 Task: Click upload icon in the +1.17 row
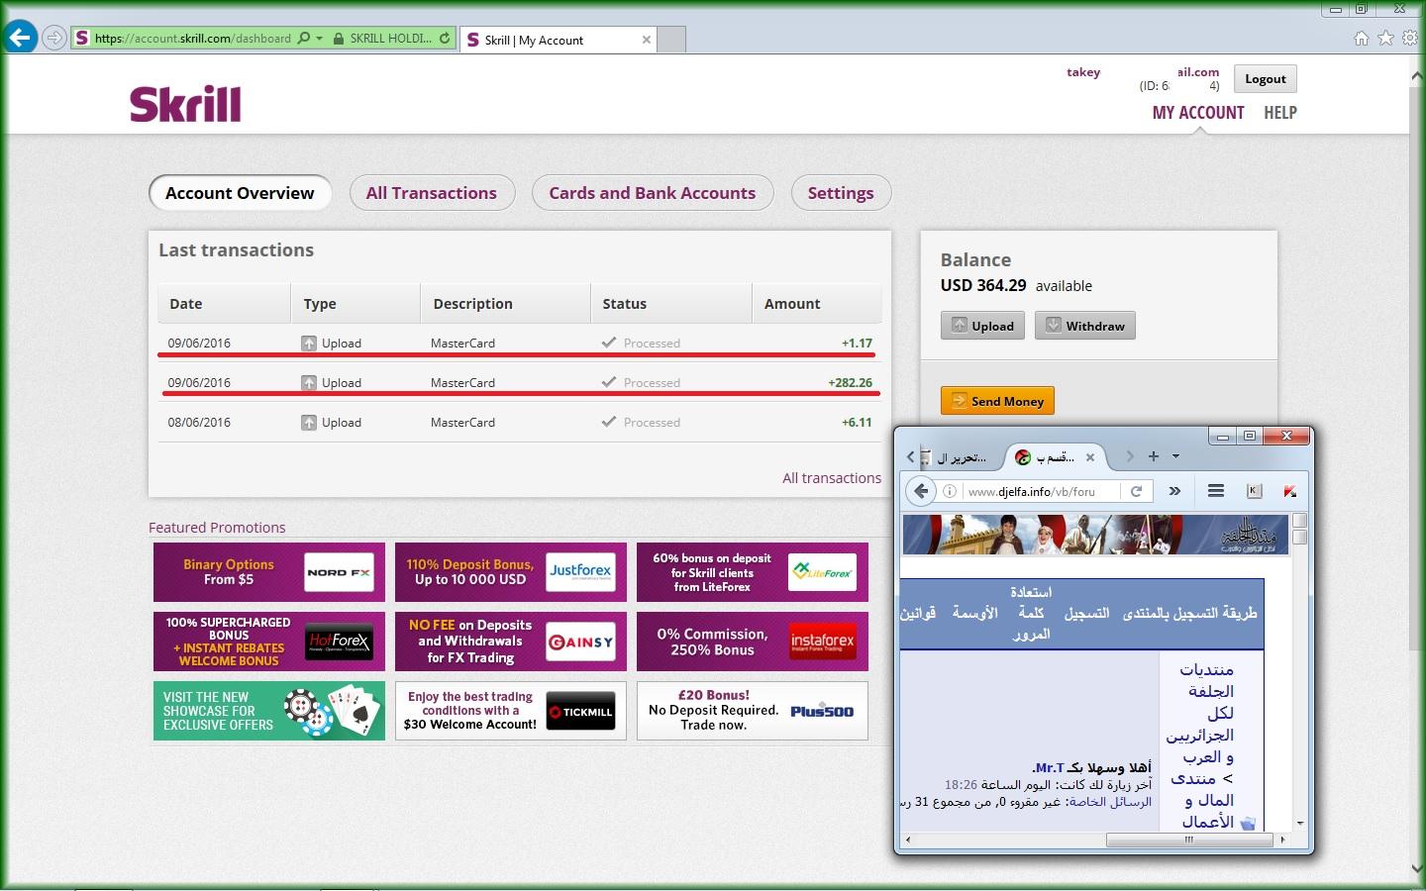click(309, 344)
